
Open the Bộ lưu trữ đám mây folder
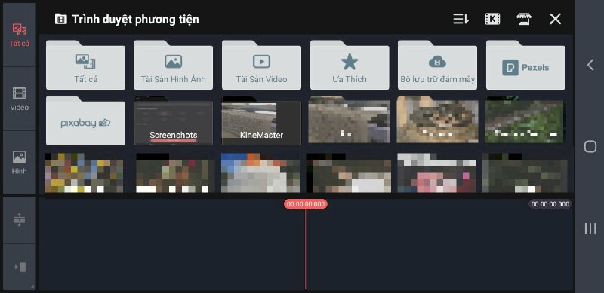pos(437,65)
